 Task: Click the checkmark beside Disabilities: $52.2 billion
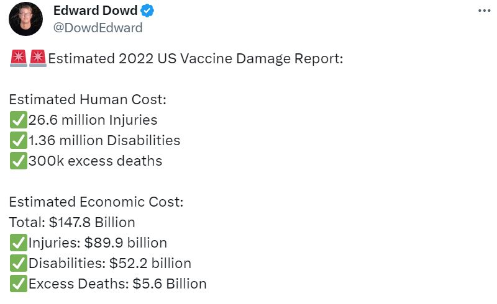pos(19,263)
